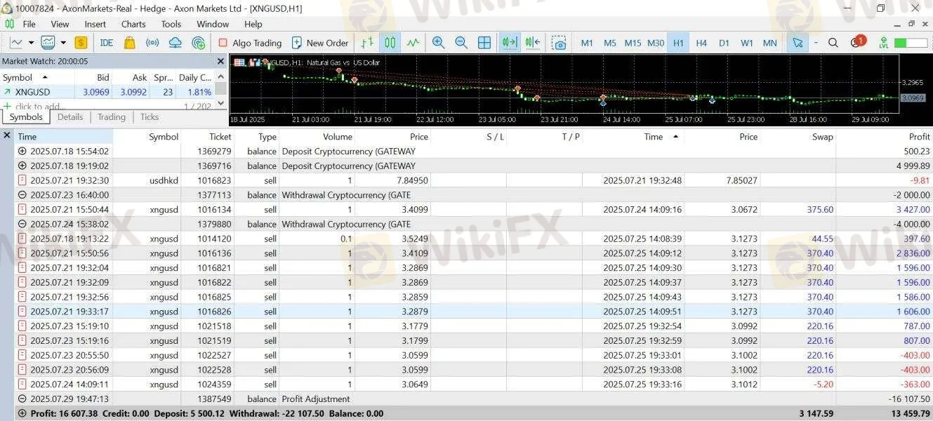
Task: Open the Charts menu
Action: [x=133, y=24]
